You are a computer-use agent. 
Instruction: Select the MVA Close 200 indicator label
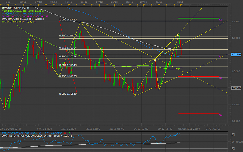[x=23, y=14]
